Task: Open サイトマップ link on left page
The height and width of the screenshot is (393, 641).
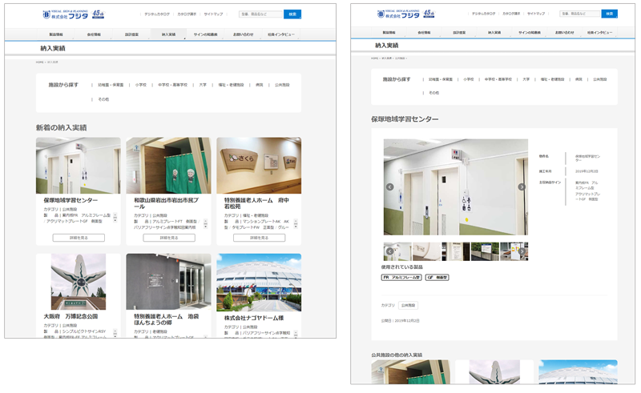Action: pyautogui.click(x=213, y=14)
